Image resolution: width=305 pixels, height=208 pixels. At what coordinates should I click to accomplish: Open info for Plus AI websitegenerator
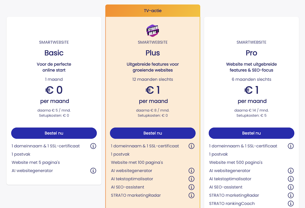[x=192, y=171]
